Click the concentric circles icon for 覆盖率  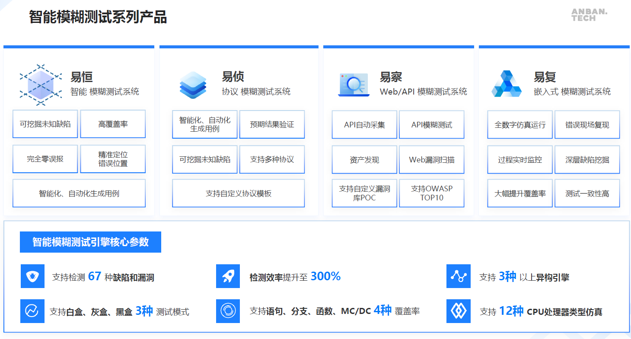pyautogui.click(x=228, y=311)
